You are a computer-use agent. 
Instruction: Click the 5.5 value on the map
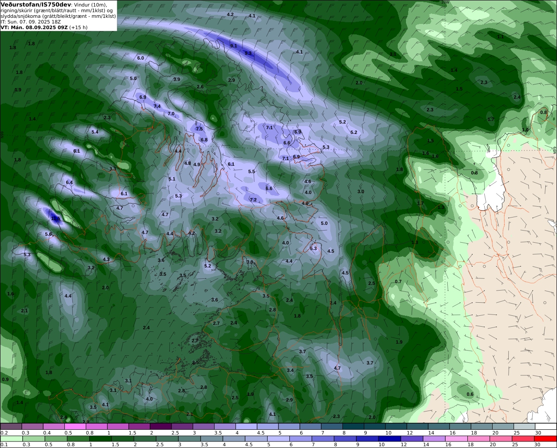252,171
